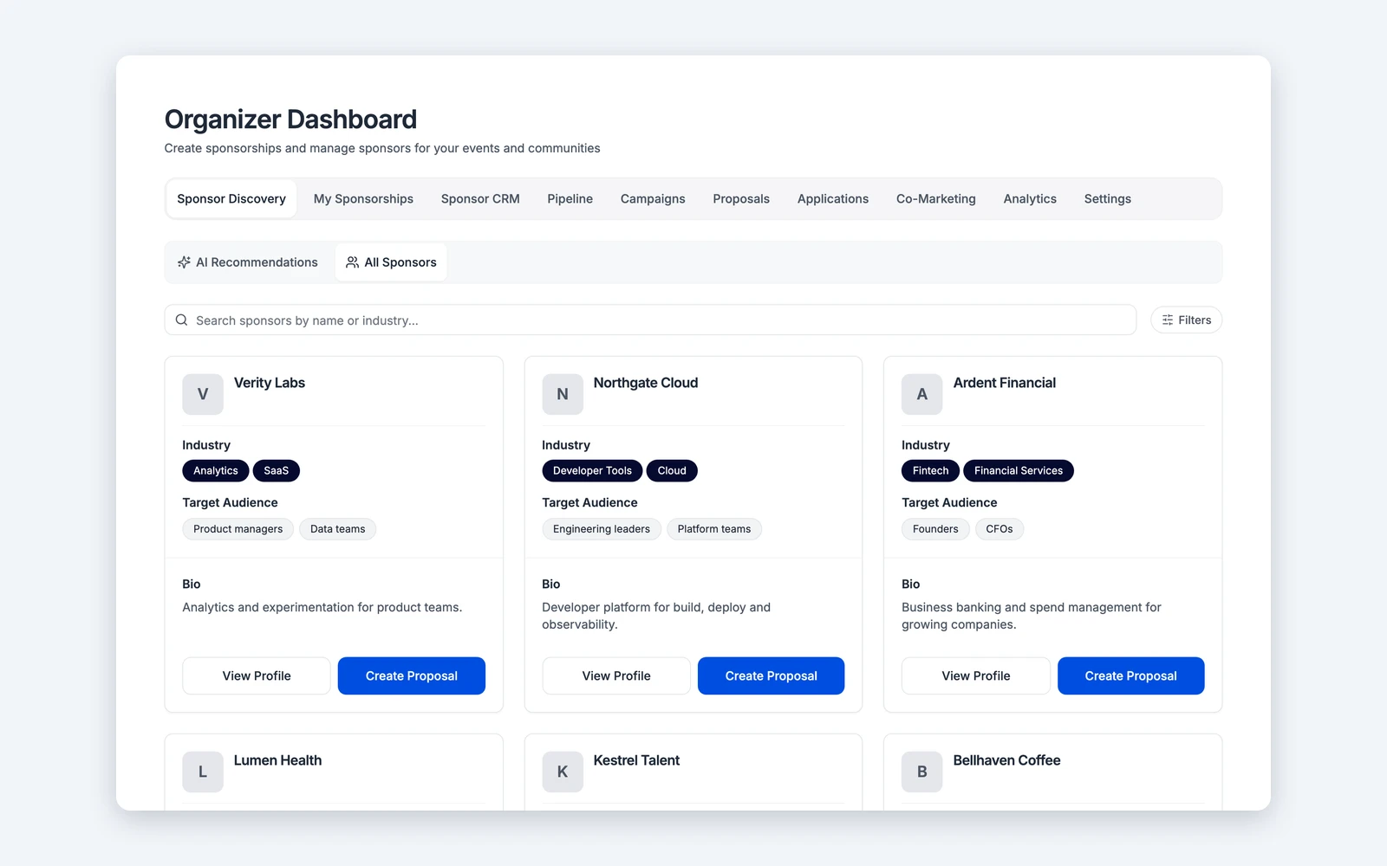Open the Sponsor Discovery tab
1387x866 pixels.
click(231, 199)
